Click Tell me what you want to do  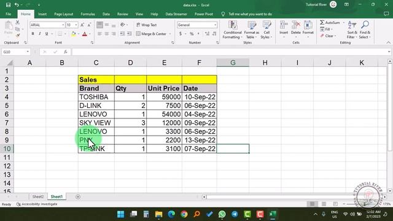pyautogui.click(x=250, y=14)
